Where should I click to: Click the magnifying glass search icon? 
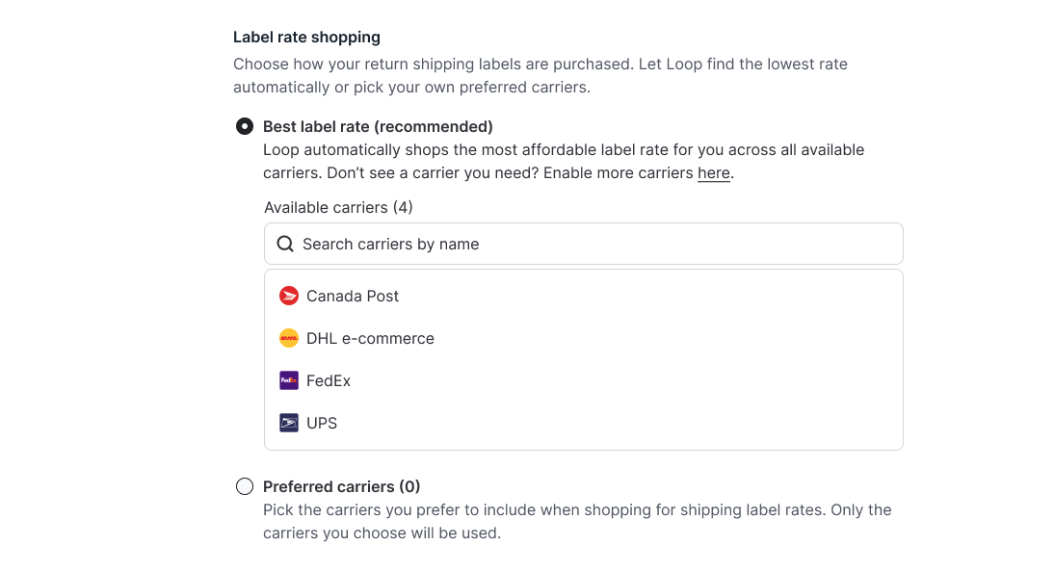285,244
